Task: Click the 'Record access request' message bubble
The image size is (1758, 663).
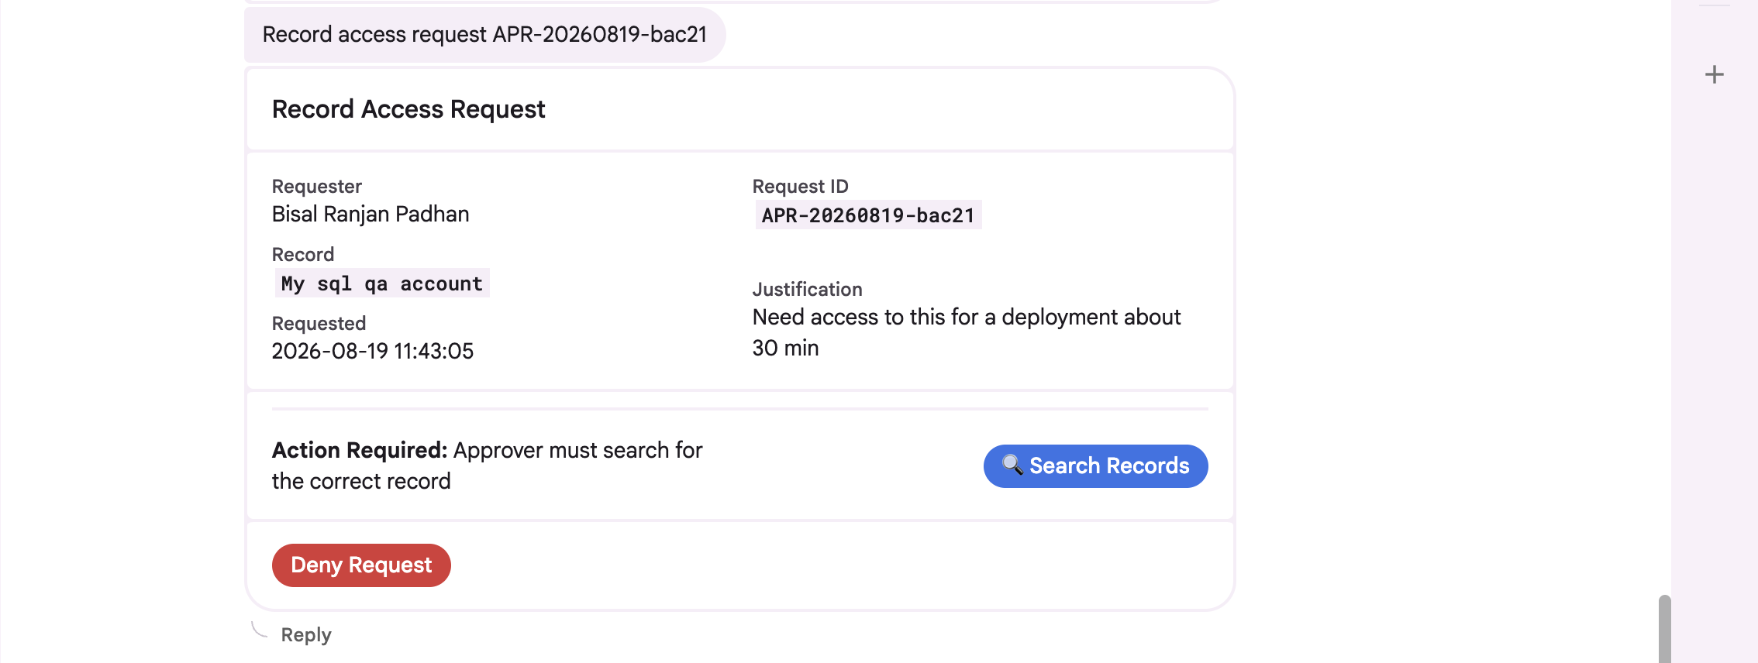Action: point(484,34)
